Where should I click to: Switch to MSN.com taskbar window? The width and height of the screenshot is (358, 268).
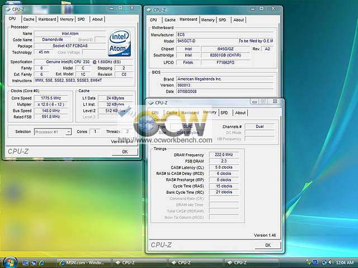83,263
